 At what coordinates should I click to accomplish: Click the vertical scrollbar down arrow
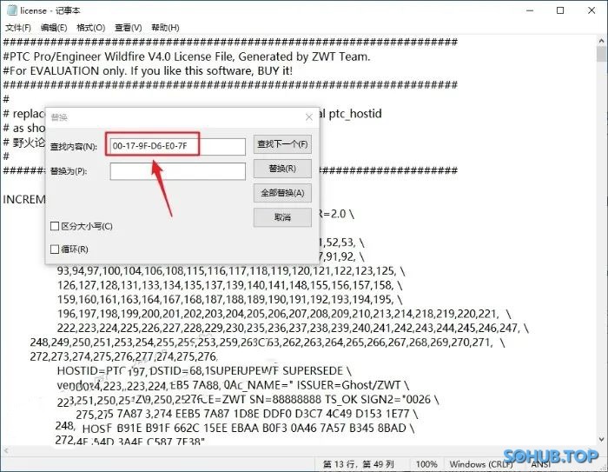[601, 439]
